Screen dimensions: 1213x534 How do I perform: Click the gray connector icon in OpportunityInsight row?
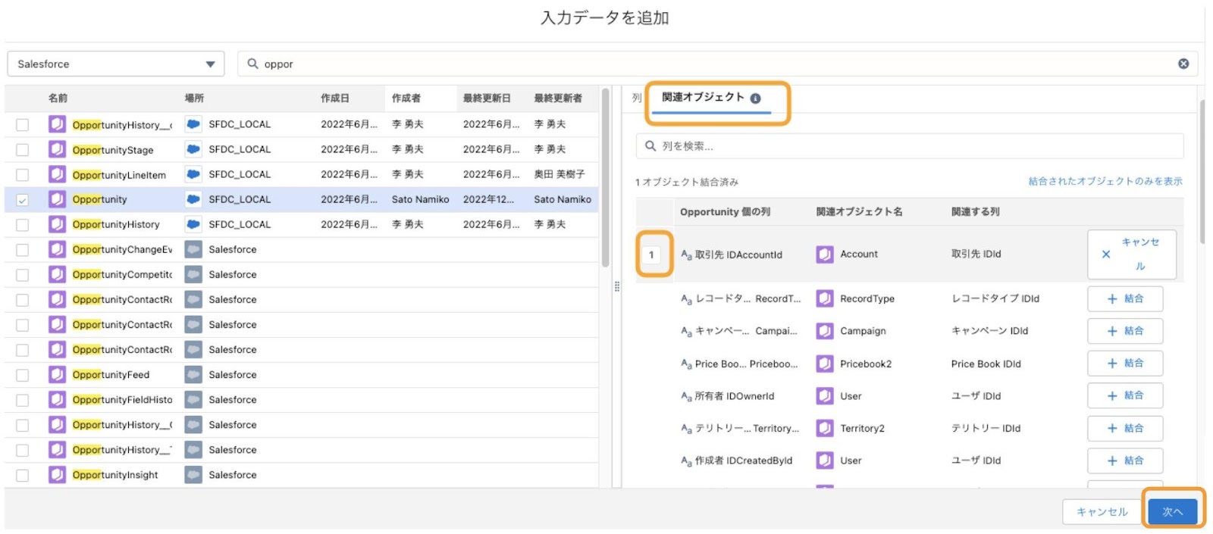pyautogui.click(x=193, y=474)
